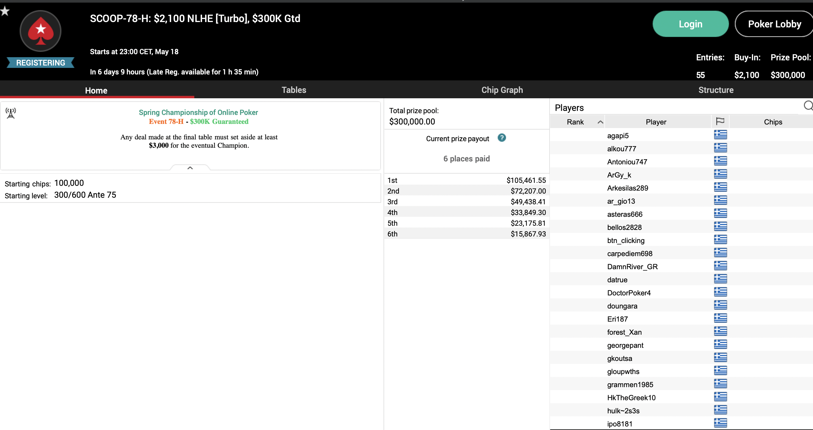Click the REGISTERING status banner
The width and height of the screenshot is (813, 430).
[41, 63]
